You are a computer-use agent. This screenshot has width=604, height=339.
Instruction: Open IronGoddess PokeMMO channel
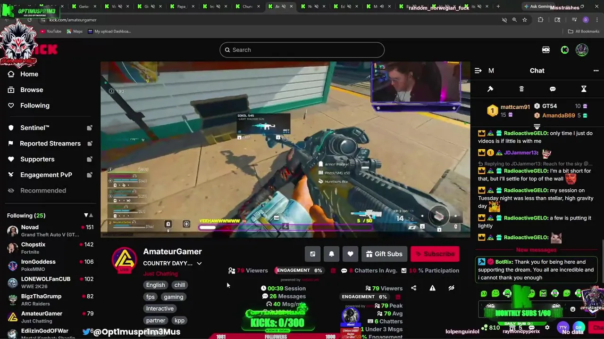point(50,265)
